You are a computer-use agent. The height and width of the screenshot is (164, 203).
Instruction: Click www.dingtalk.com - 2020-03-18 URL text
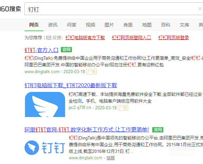(55, 71)
